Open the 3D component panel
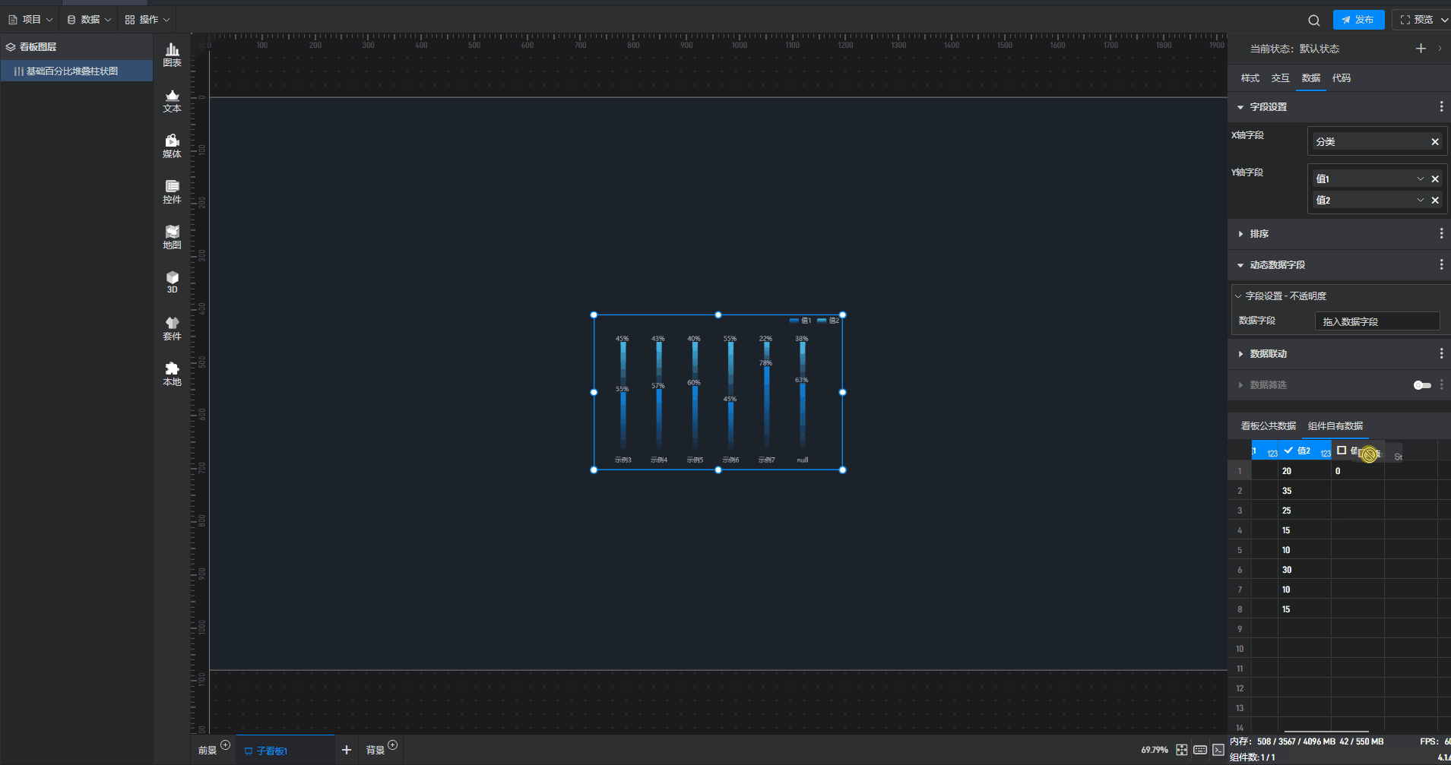The height and width of the screenshot is (765, 1451). [x=173, y=283]
